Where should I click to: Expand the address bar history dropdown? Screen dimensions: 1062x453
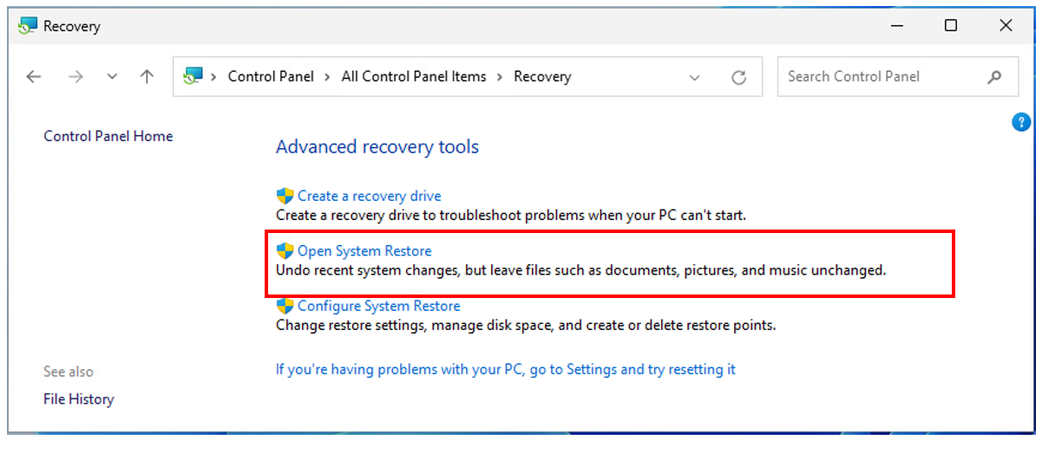point(694,77)
